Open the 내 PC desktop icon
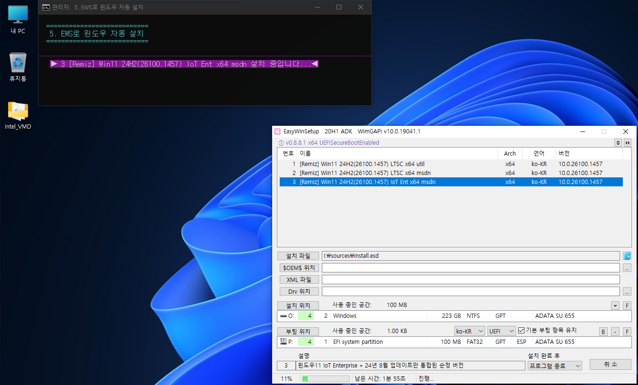The image size is (638, 385). pyautogui.click(x=18, y=19)
